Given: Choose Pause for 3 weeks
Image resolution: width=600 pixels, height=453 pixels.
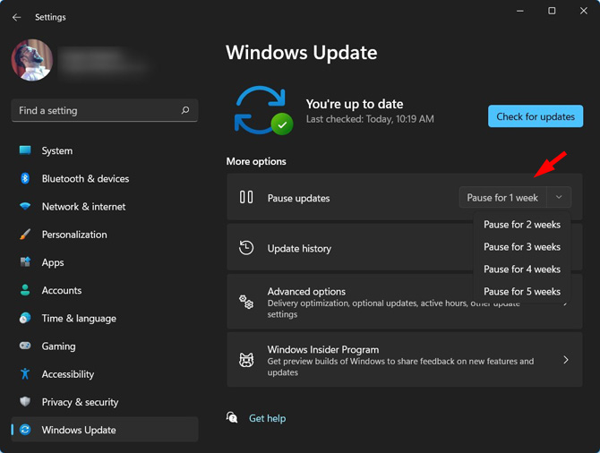Looking at the screenshot, I should (522, 247).
